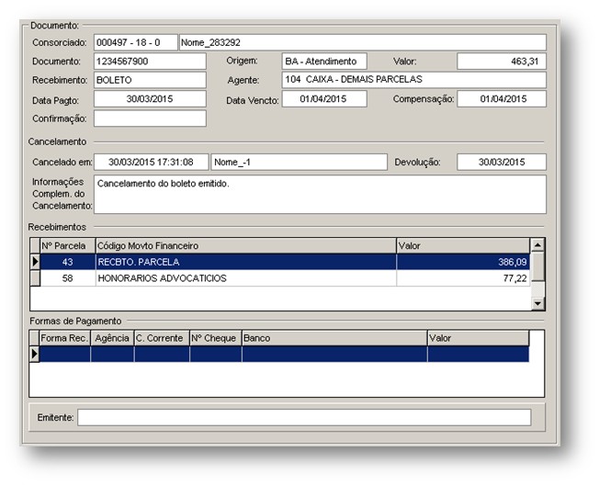Click the Forma Rec. column header

tap(64, 338)
